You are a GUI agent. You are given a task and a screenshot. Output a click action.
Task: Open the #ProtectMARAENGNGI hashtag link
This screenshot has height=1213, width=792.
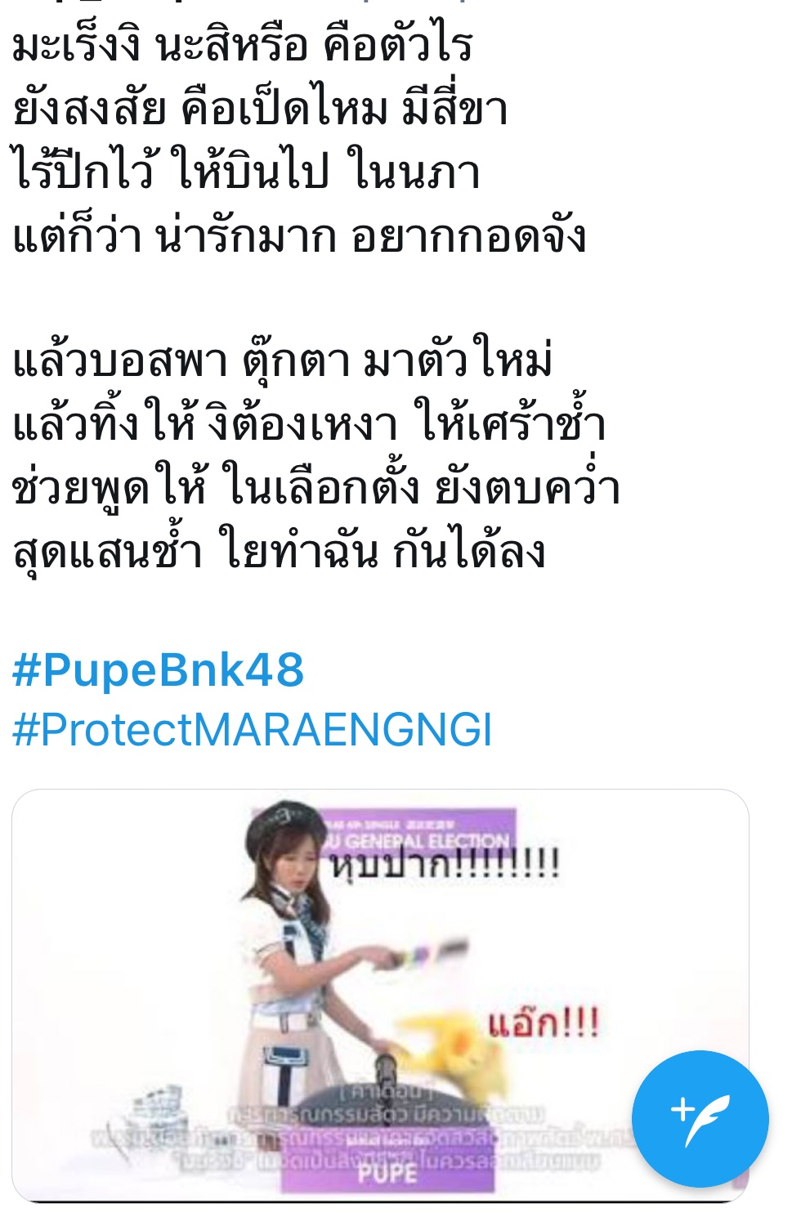tap(253, 730)
